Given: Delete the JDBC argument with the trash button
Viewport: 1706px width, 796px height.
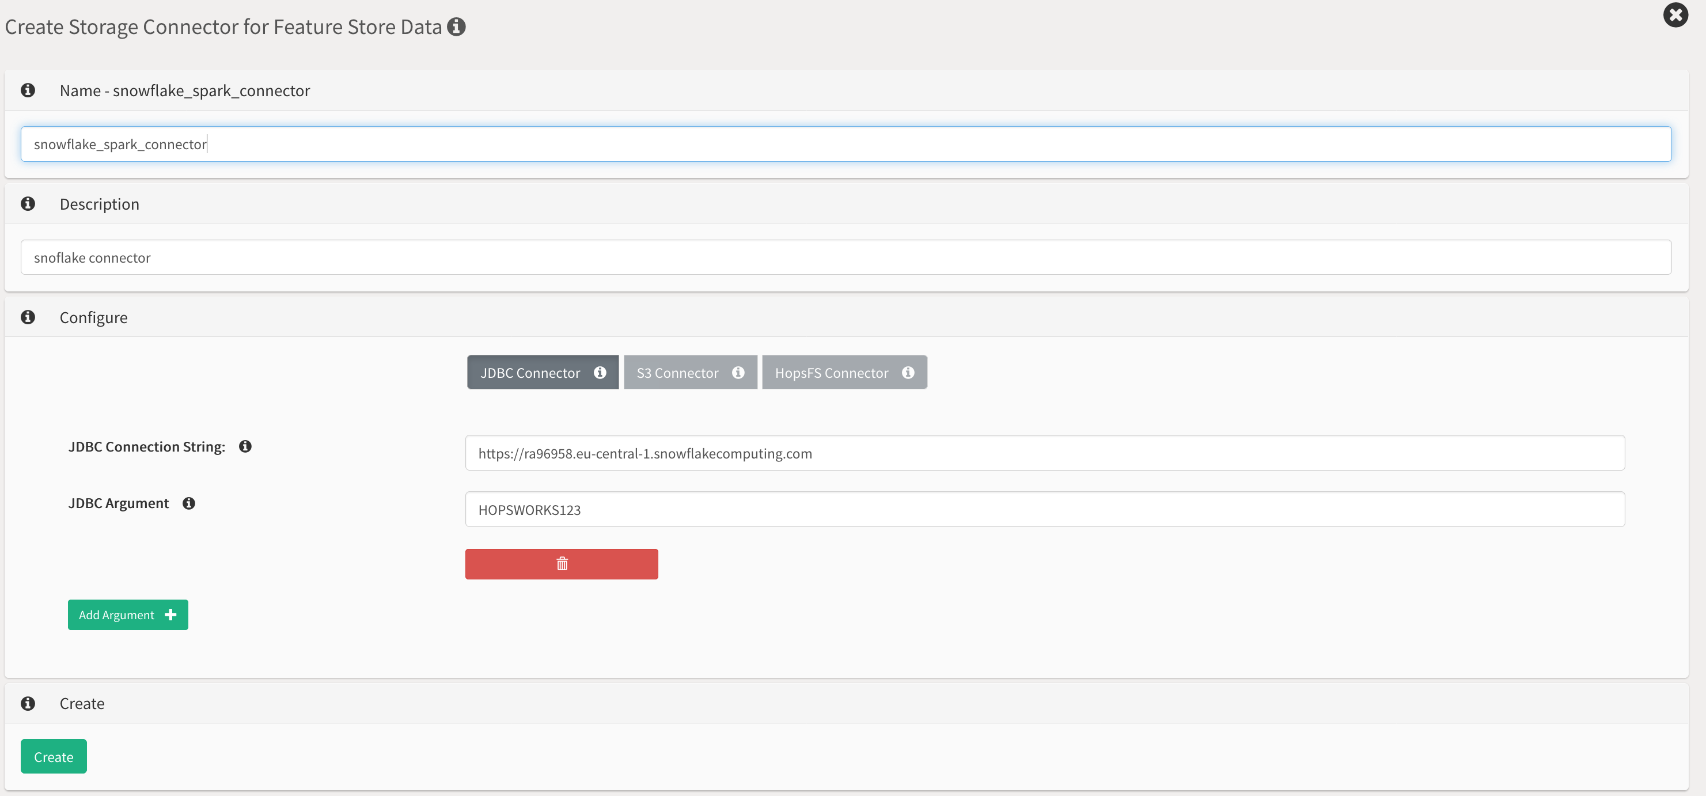Looking at the screenshot, I should coord(561,563).
